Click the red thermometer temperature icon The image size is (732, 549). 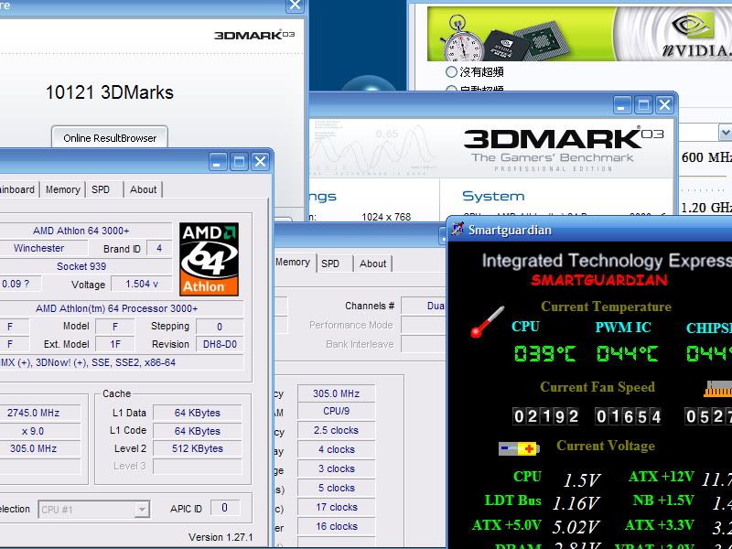(487, 322)
